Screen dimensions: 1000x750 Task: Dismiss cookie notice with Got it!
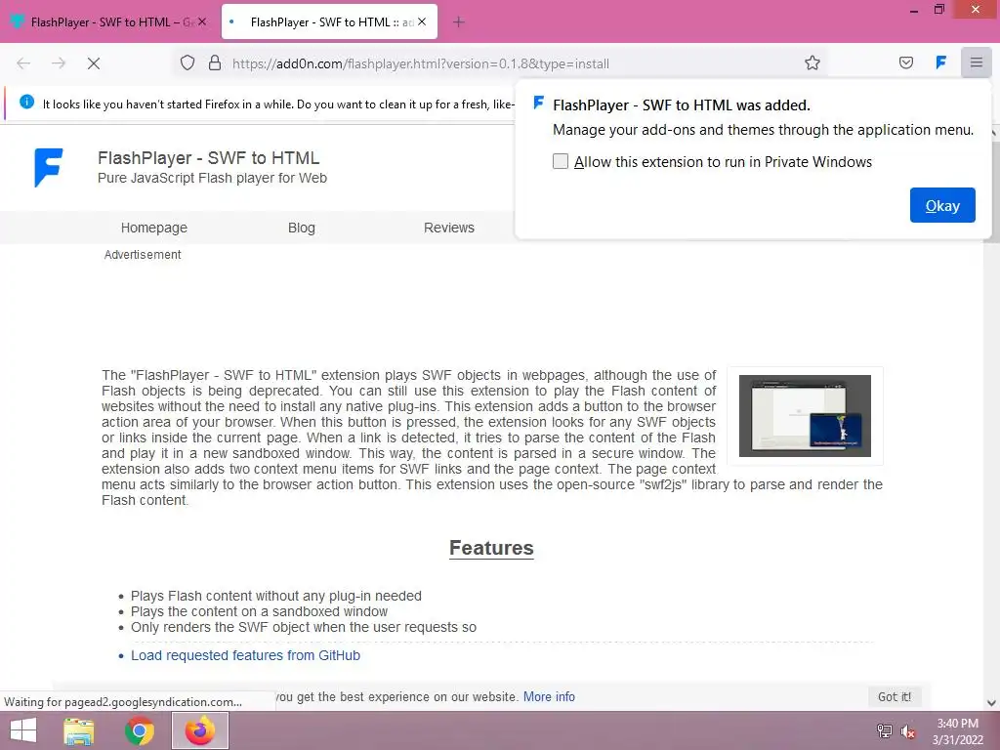(x=895, y=697)
